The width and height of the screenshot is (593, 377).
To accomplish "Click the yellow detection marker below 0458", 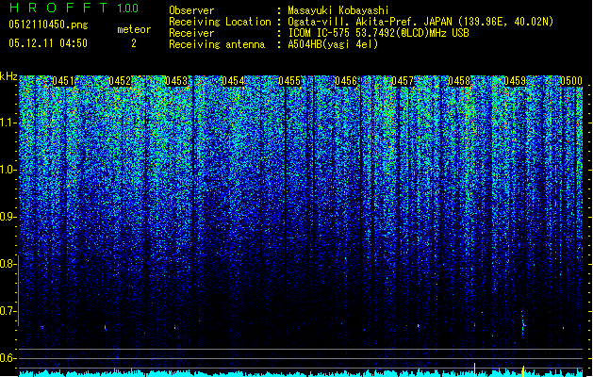I will coord(474,369).
